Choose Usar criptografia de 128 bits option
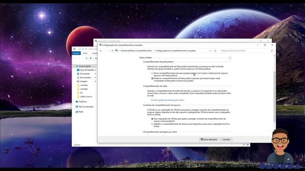This screenshot has width=305, height=171. pyautogui.click(x=152, y=119)
